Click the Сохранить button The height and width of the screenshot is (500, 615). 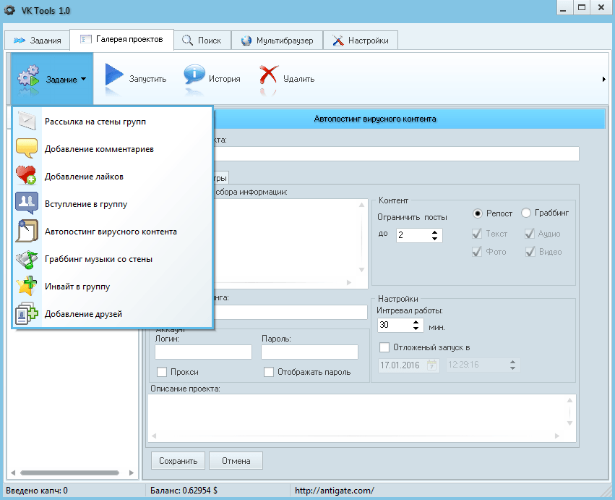click(x=178, y=460)
